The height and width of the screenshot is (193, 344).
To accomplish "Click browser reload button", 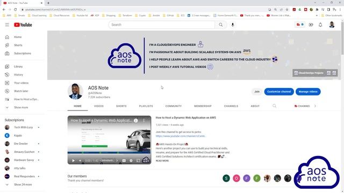I will (16, 10).
